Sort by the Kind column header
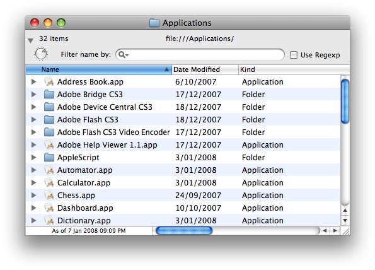375x270 pixels. pyautogui.click(x=294, y=69)
